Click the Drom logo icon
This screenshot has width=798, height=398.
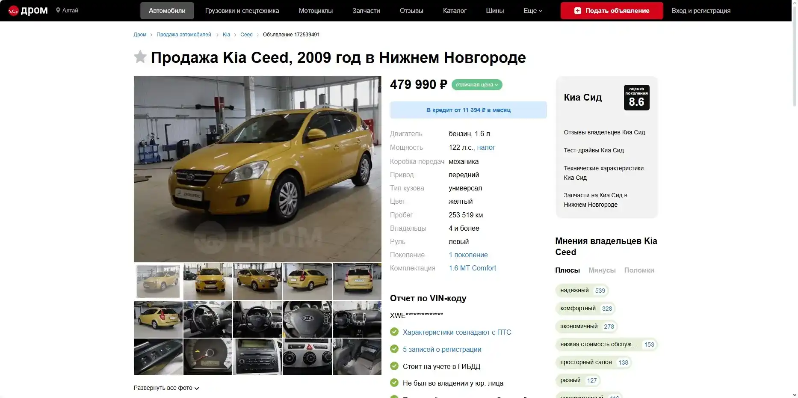pos(13,11)
